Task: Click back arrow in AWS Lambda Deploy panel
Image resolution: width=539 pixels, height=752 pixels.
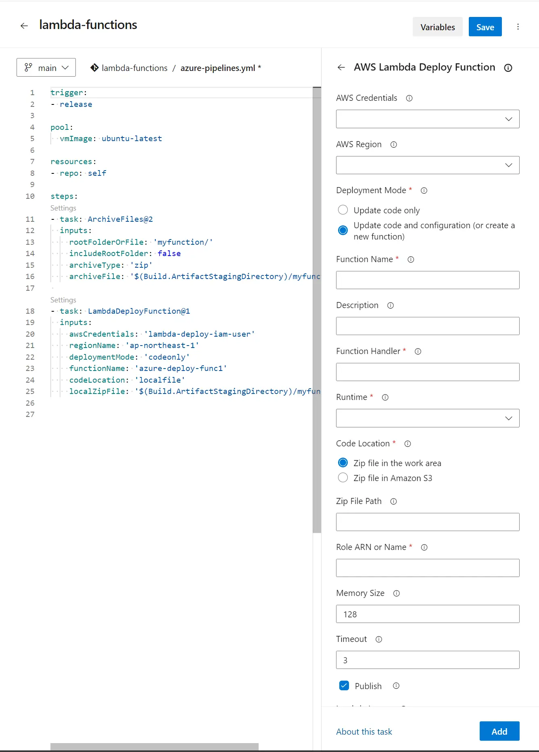Action: (341, 67)
